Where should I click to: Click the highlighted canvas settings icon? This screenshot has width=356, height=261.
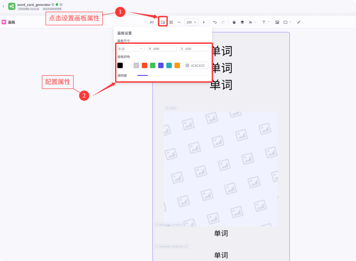(x=163, y=22)
